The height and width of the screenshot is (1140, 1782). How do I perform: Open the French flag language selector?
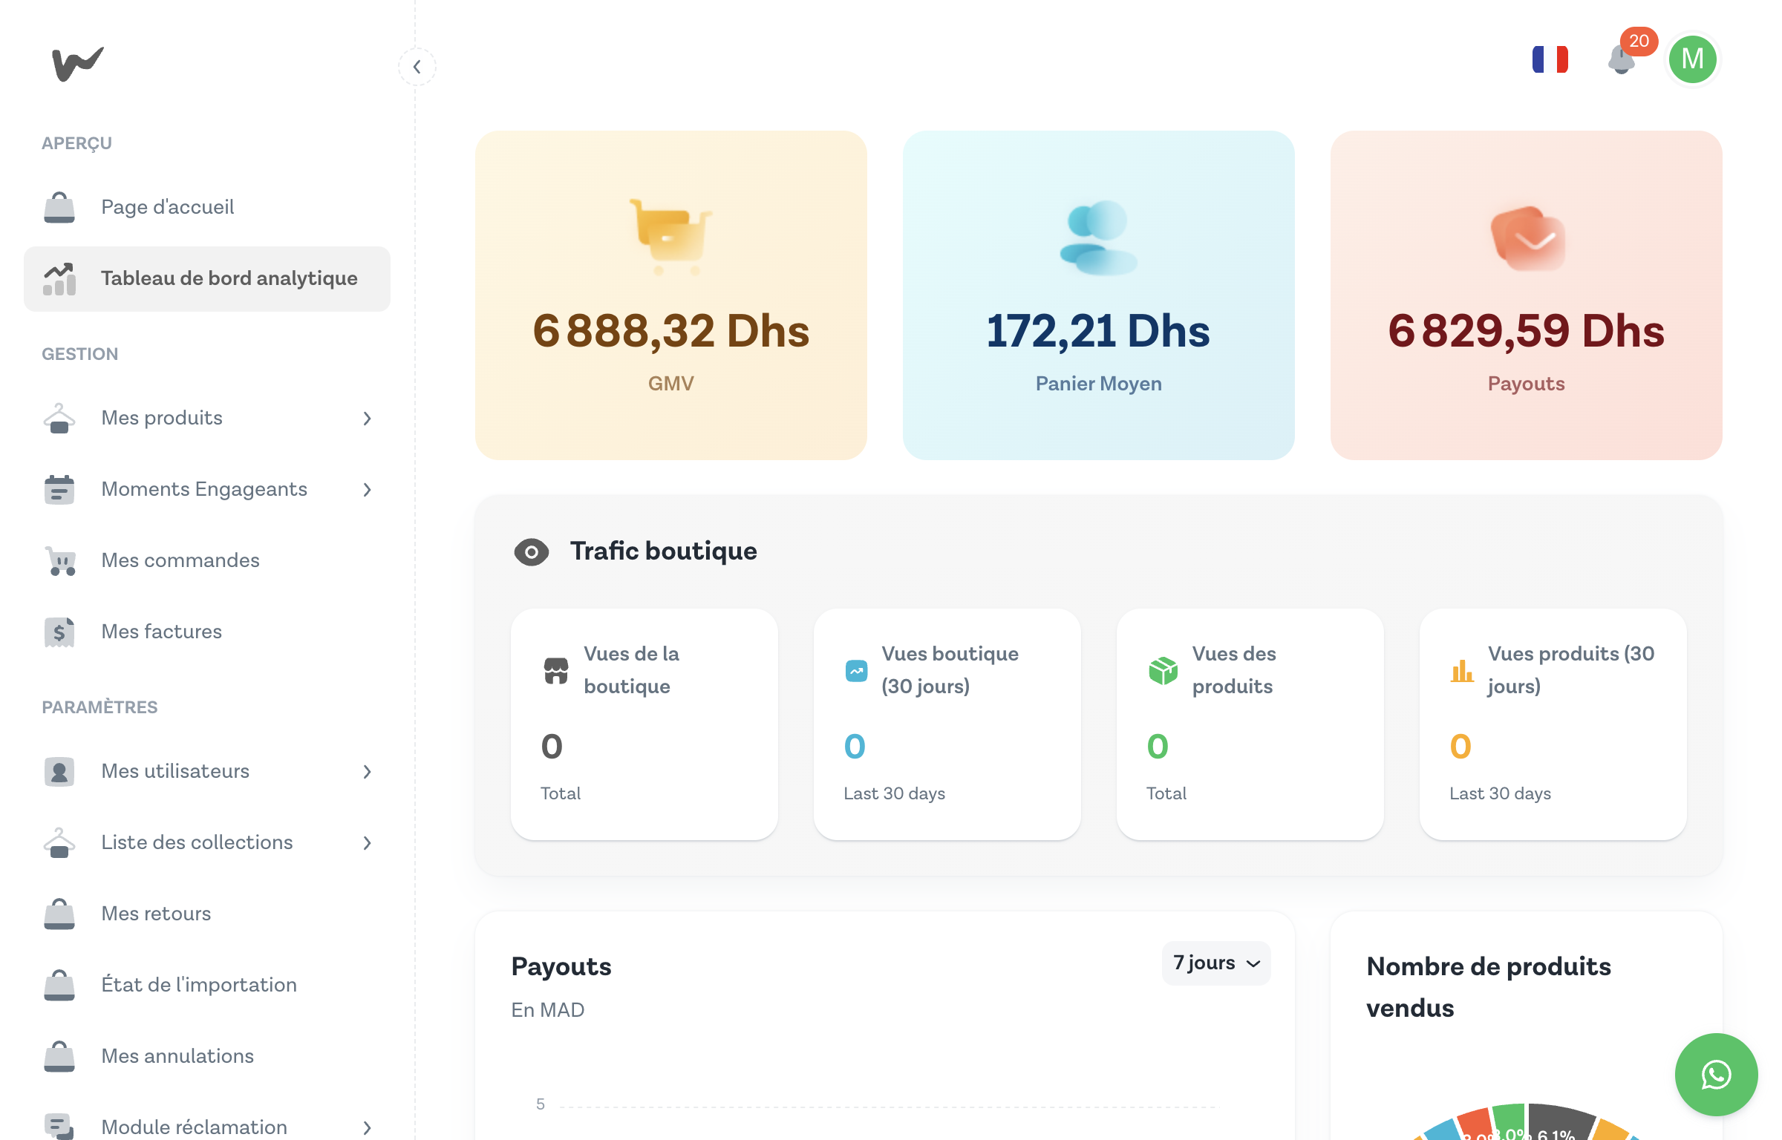[1550, 59]
